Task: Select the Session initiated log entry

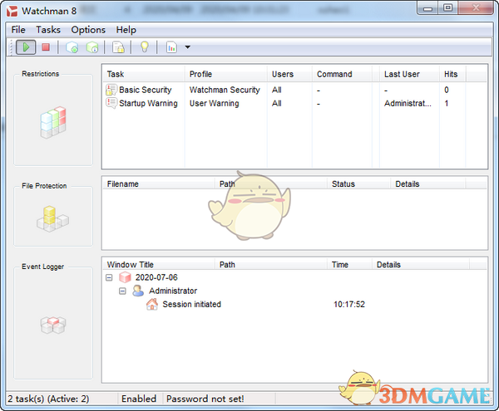Action: [x=191, y=304]
